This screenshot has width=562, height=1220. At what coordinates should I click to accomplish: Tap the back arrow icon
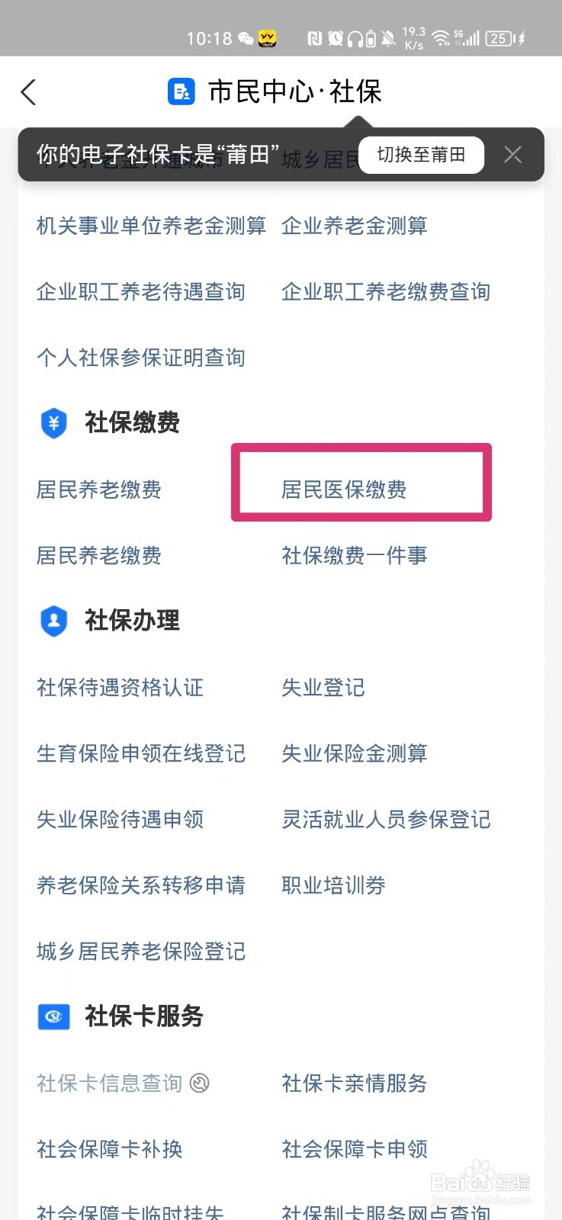29,92
